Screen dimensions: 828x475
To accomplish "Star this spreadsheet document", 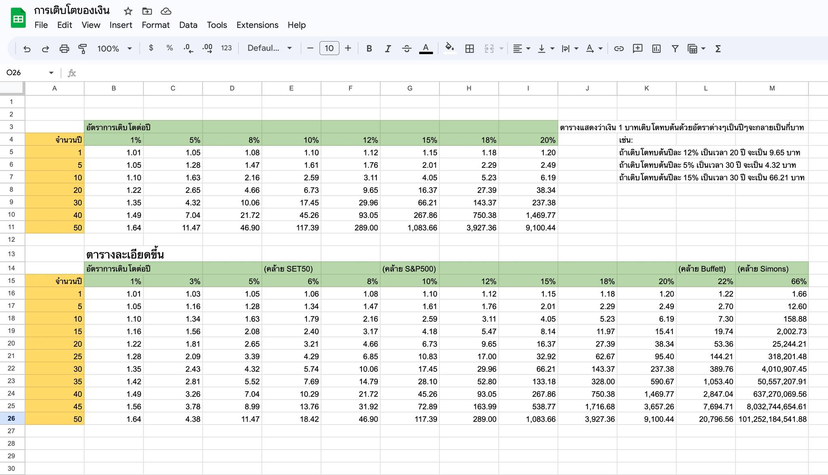I will (x=128, y=11).
